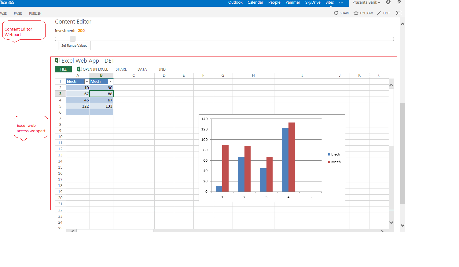Switch to the PAGE ribbon tab
This screenshot has height=267, width=459.
18,13
